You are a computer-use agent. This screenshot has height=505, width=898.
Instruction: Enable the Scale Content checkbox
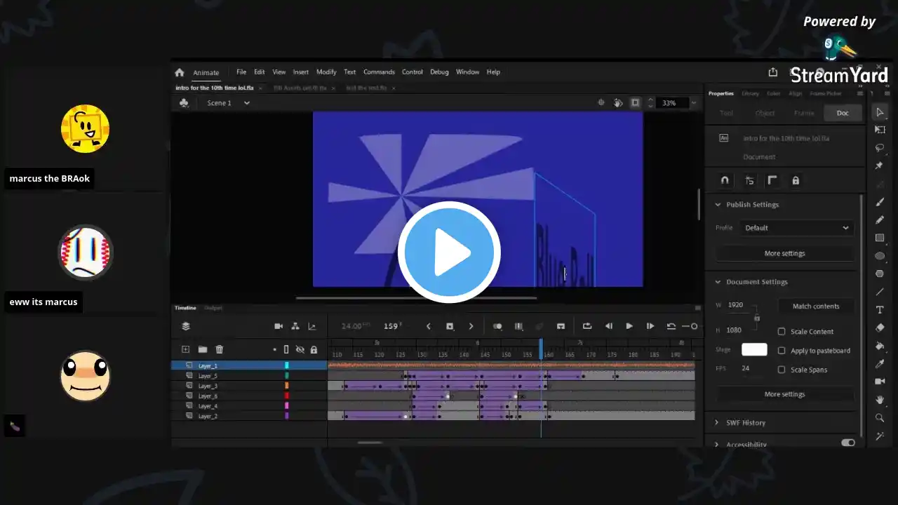(782, 332)
